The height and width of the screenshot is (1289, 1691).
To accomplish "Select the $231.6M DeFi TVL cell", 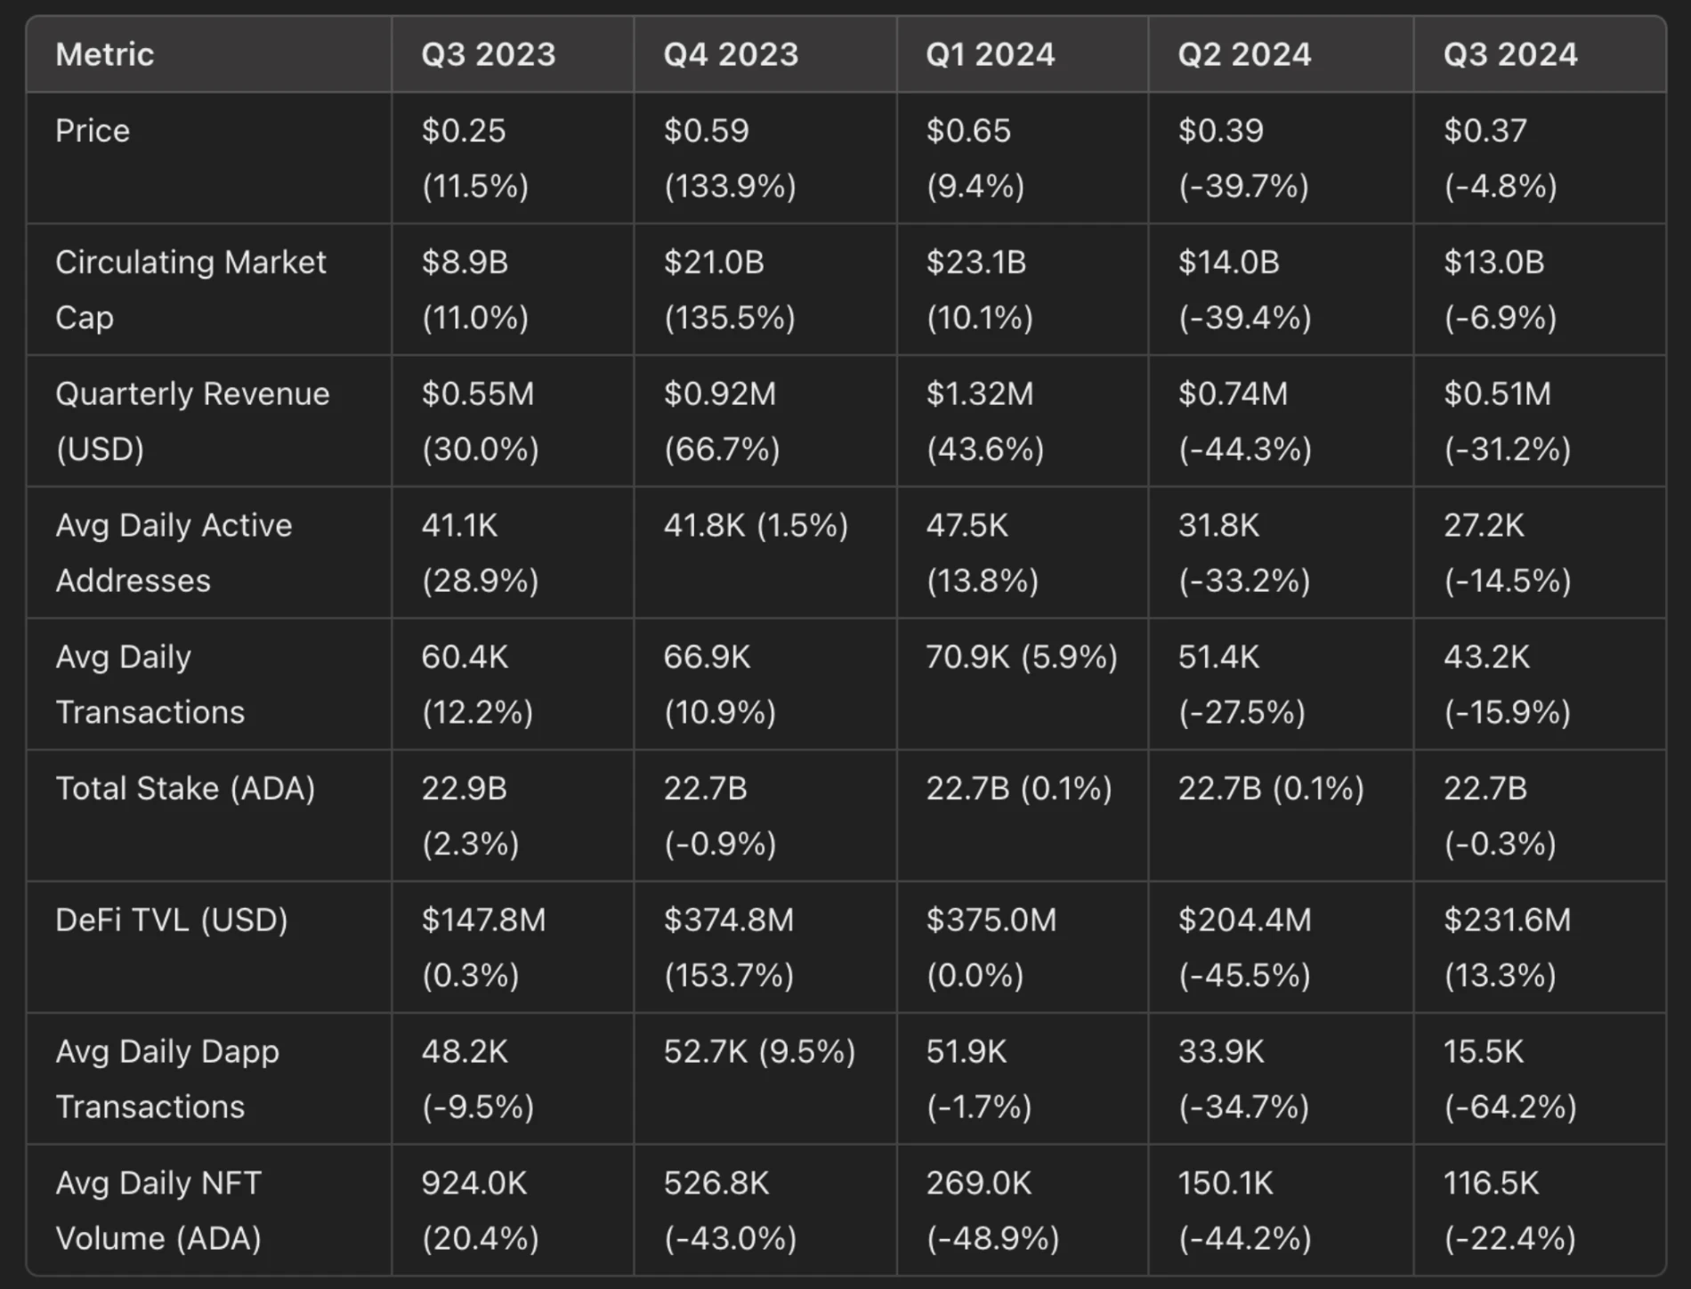I will click(x=1508, y=946).
